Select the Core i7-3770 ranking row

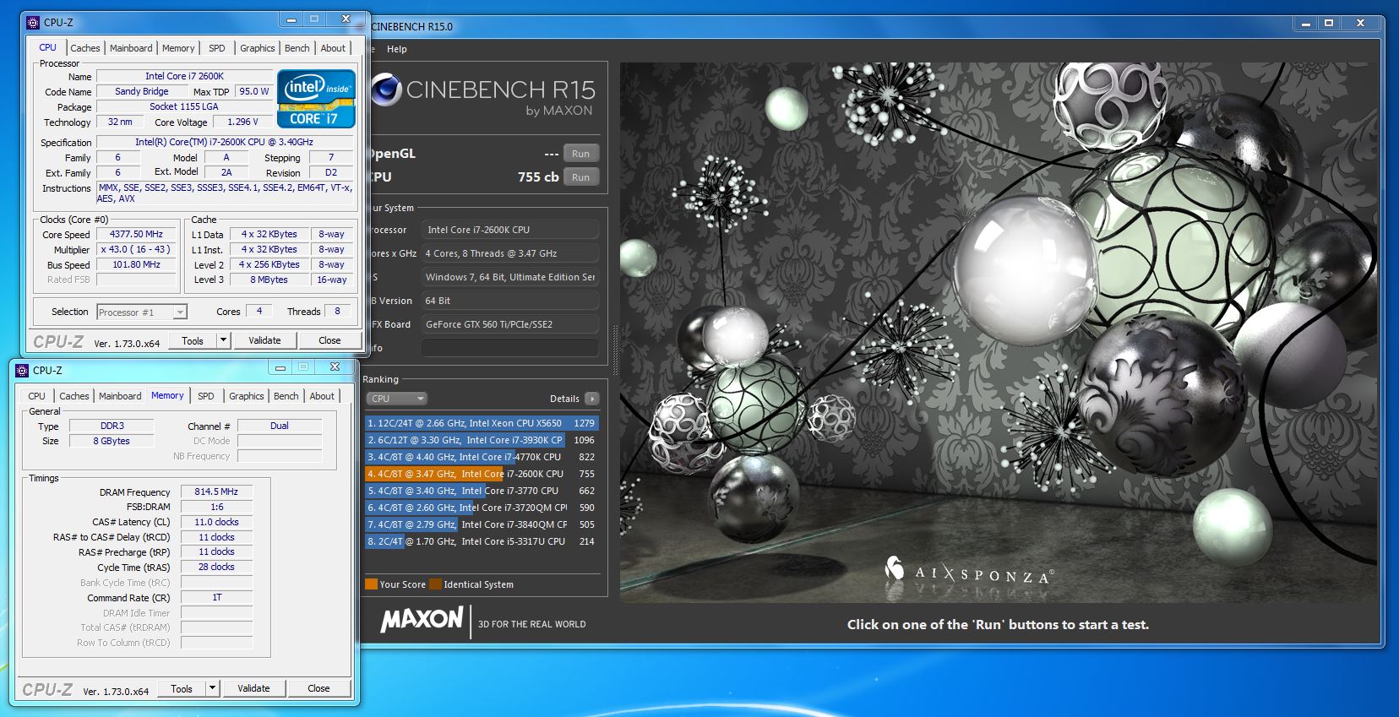coord(482,491)
